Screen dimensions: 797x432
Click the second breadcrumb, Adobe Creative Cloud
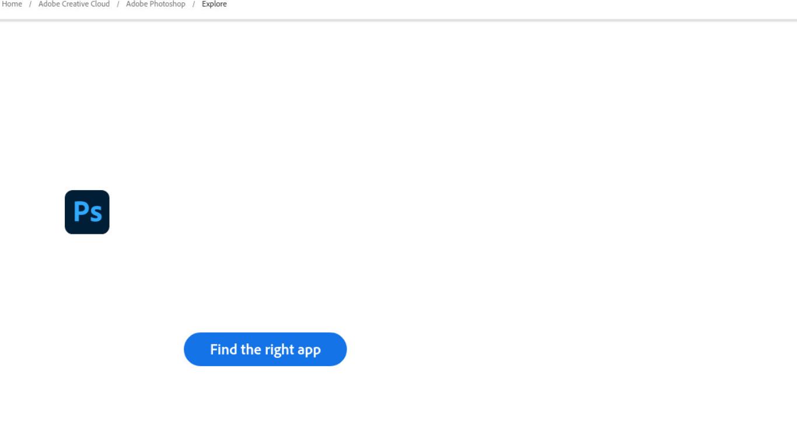point(74,4)
